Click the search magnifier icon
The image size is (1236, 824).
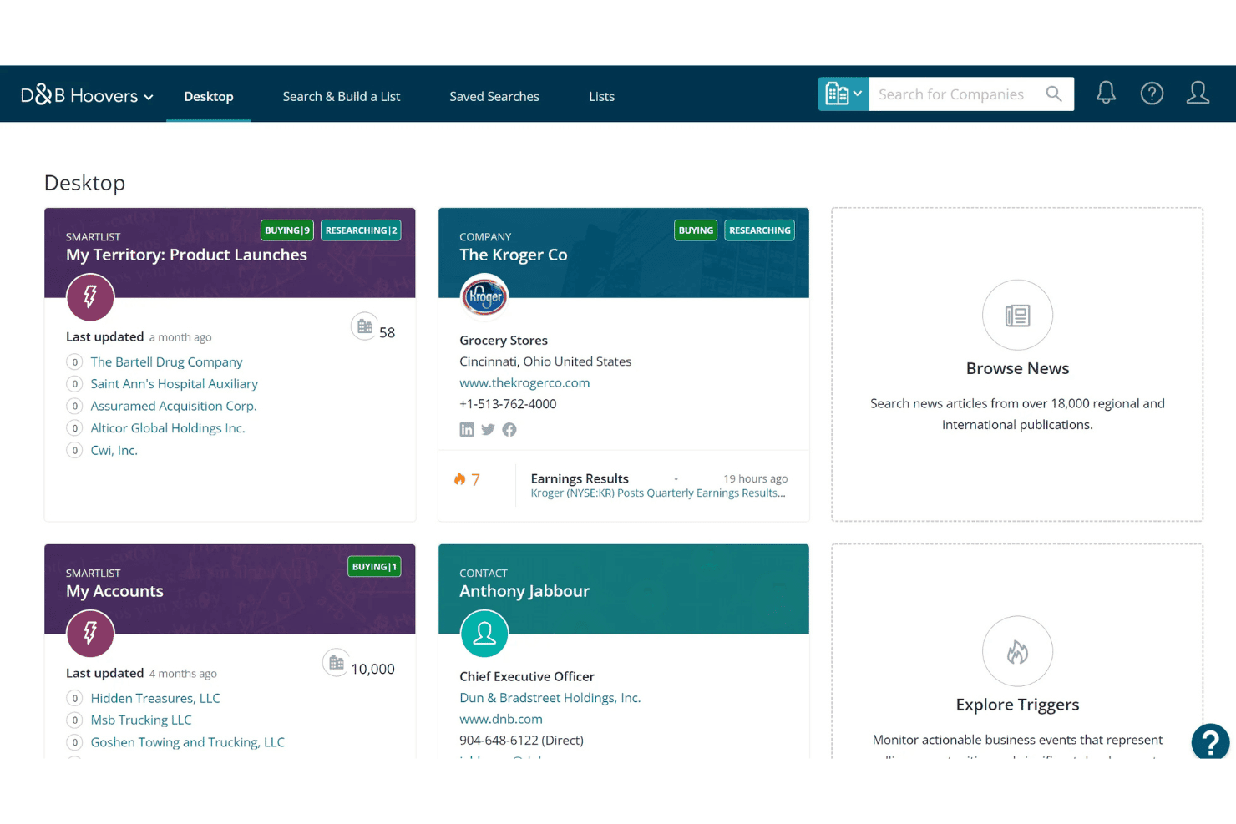click(1054, 94)
